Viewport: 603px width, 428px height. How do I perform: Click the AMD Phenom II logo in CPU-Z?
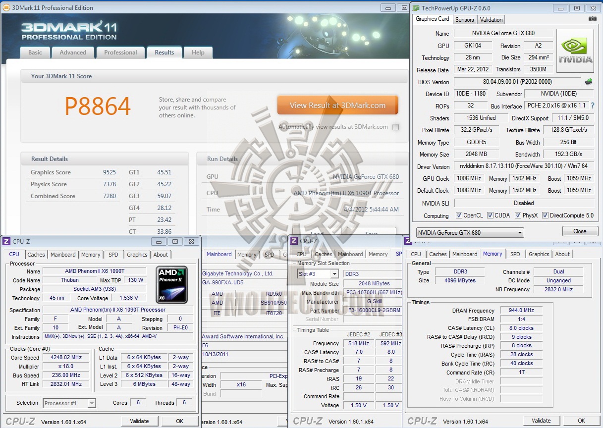[172, 283]
